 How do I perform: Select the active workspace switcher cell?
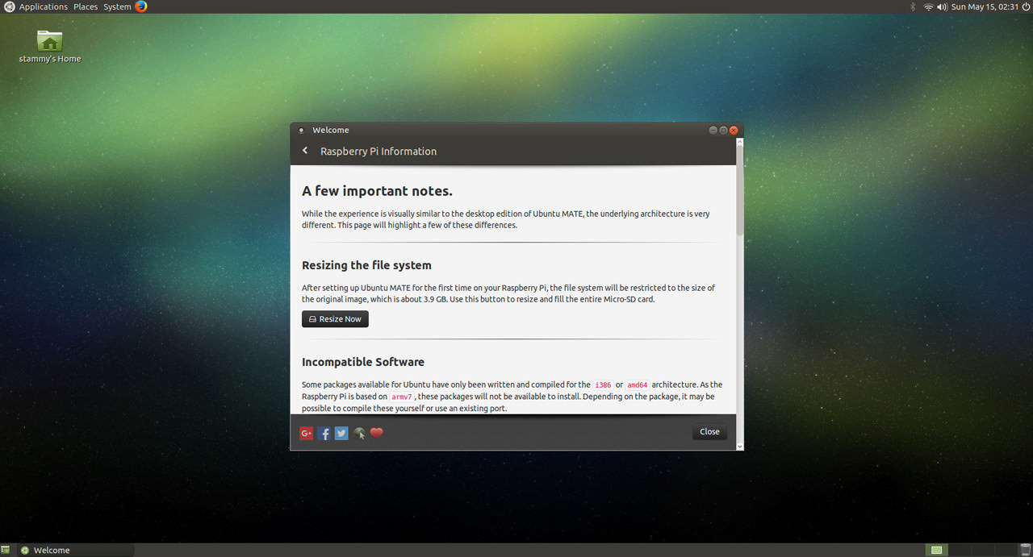936,551
